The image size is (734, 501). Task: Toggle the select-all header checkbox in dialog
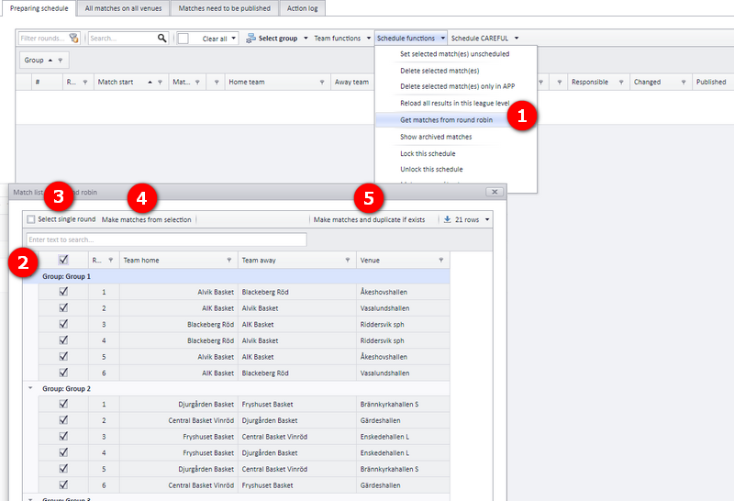63,260
